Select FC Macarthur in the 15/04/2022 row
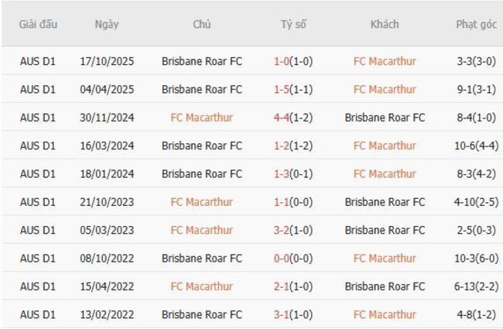The height and width of the screenshot is (329, 503). 202,286
